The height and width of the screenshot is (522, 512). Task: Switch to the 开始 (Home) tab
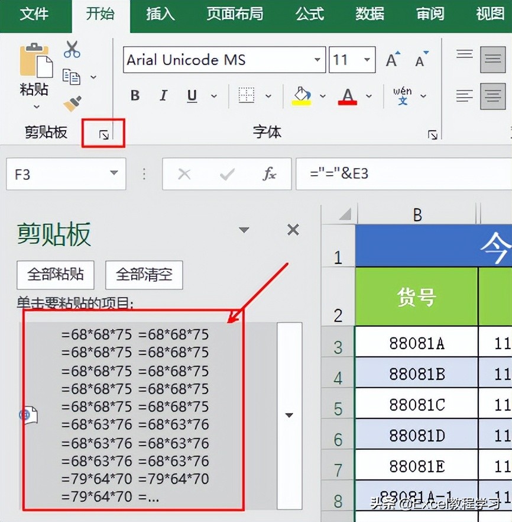coord(100,14)
